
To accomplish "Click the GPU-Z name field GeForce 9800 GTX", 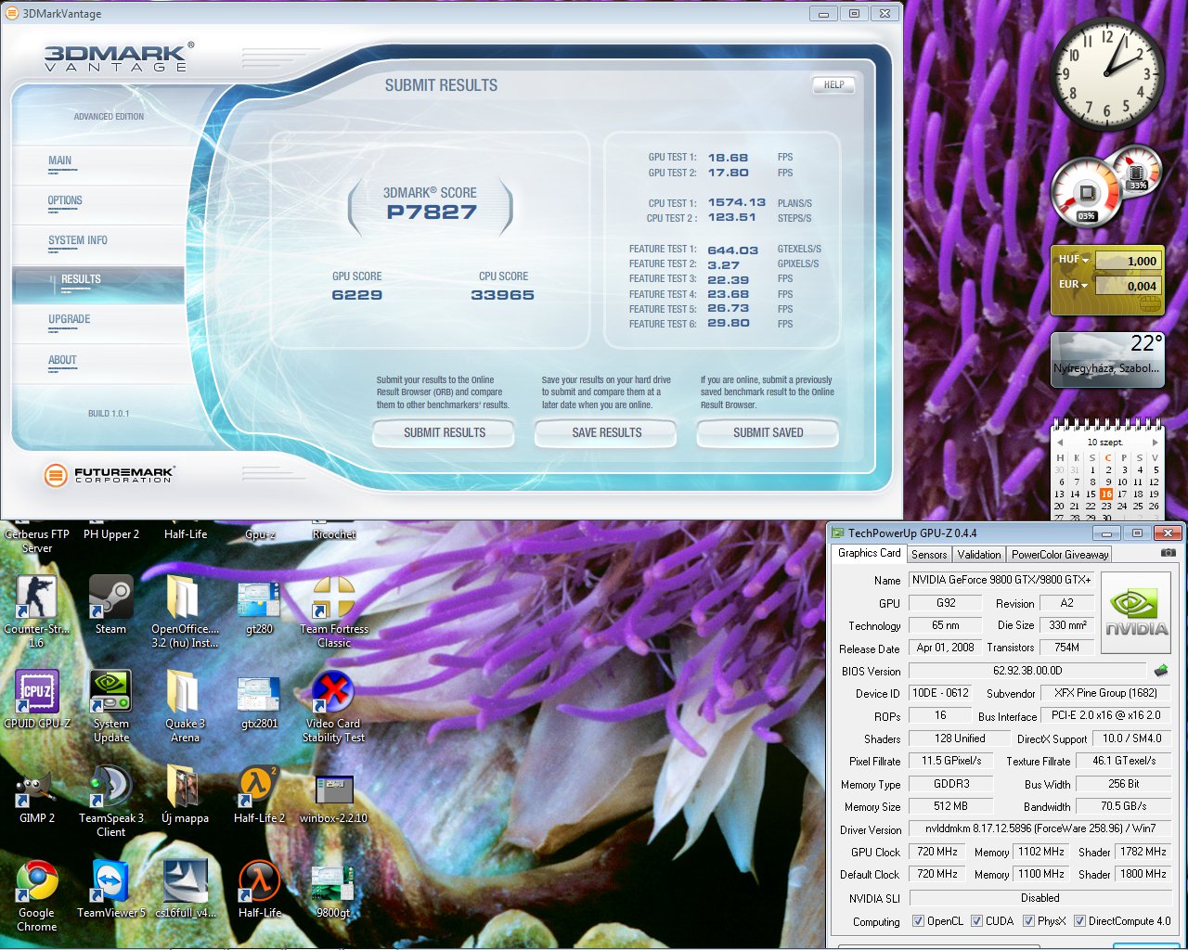I will (x=1001, y=580).
